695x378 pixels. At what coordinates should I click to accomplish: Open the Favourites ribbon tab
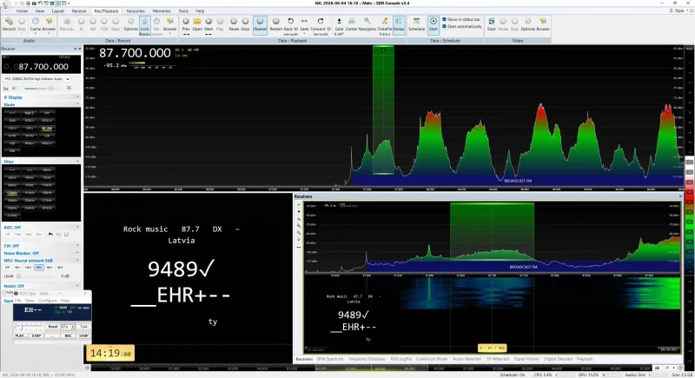(136, 11)
